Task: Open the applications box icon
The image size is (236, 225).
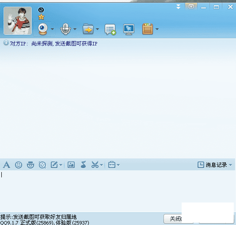Action: (148, 29)
